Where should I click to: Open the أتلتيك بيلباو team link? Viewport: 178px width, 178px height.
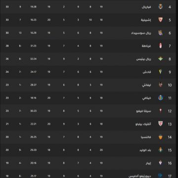pyautogui.click(x=143, y=124)
